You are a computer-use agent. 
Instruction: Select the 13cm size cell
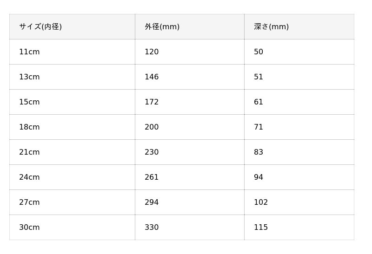click(29, 77)
